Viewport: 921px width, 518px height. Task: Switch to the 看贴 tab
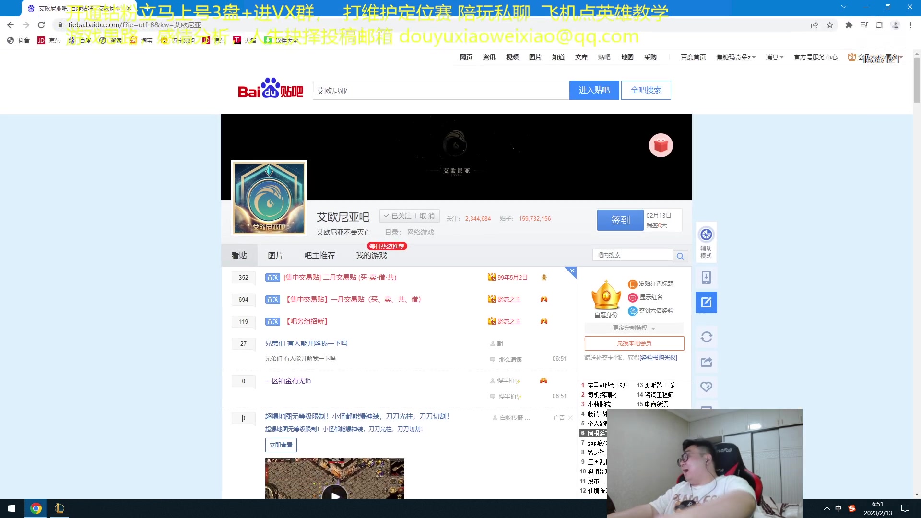(x=239, y=256)
